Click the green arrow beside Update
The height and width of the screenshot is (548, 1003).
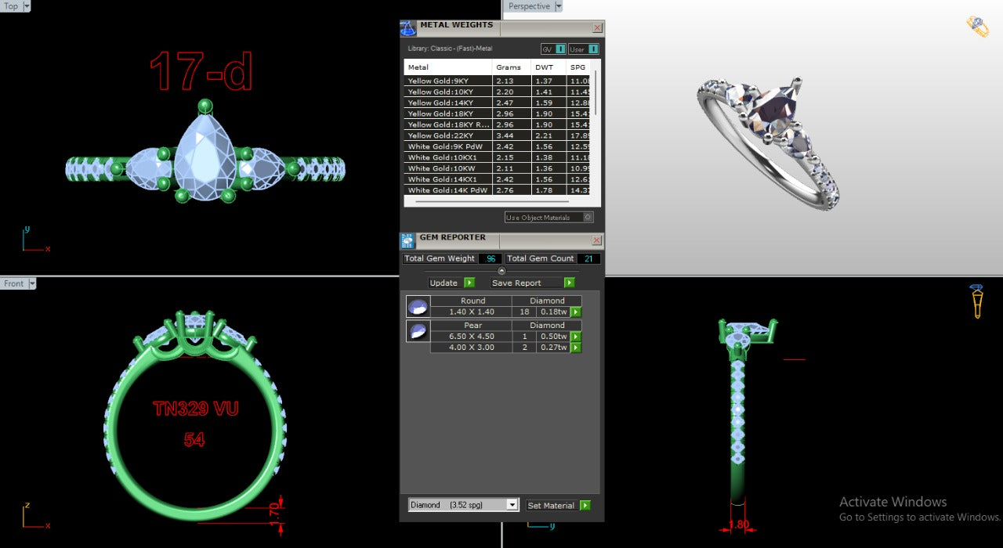469,283
